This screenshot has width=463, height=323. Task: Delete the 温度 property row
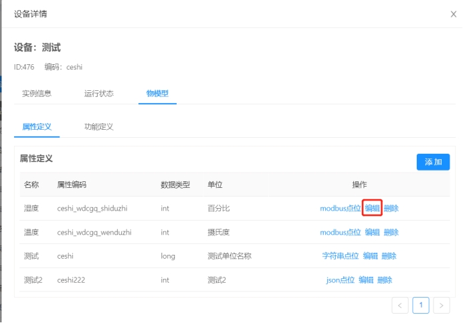pos(391,233)
